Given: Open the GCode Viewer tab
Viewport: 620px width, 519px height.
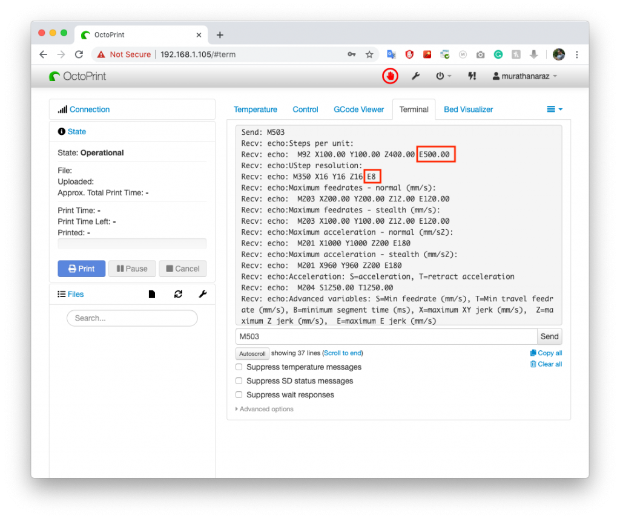Looking at the screenshot, I should [358, 109].
